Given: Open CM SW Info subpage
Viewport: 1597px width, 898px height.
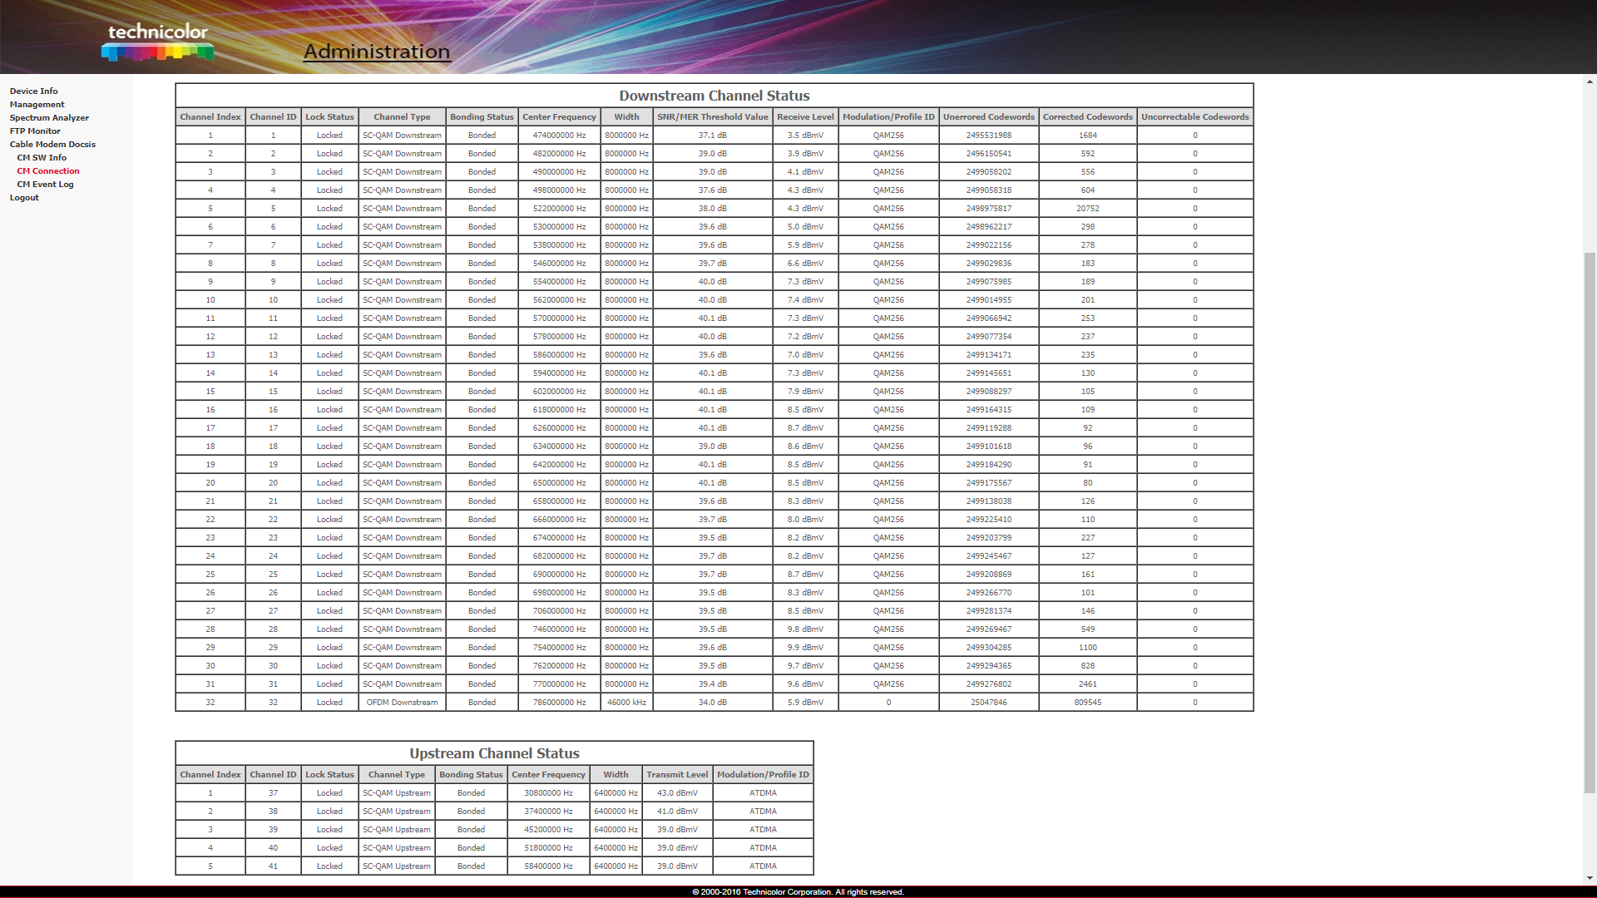Looking at the screenshot, I should pyautogui.click(x=42, y=158).
